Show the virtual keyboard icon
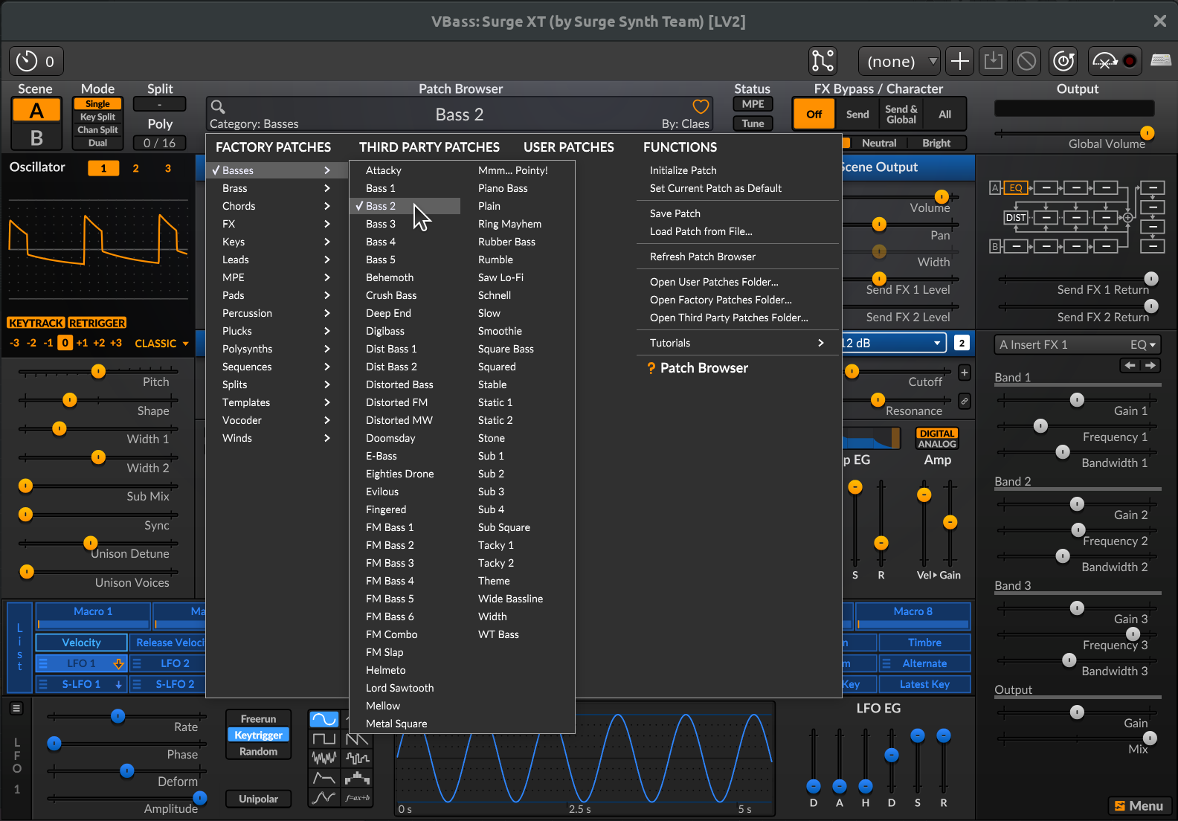The width and height of the screenshot is (1178, 821). tap(1161, 60)
